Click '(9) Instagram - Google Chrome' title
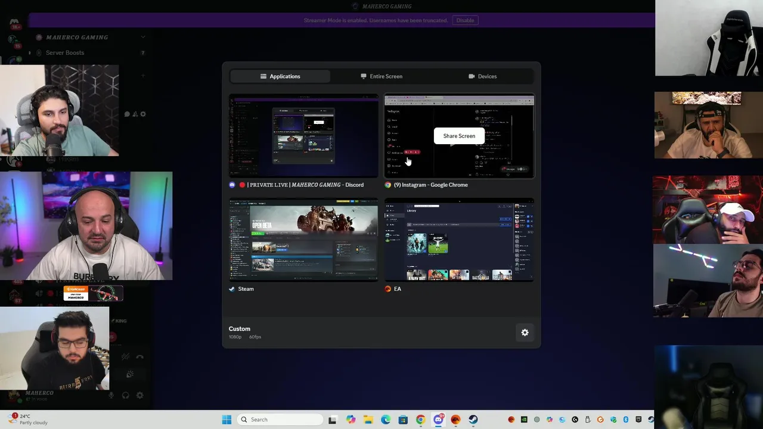Image resolution: width=763 pixels, height=429 pixels. [431, 185]
